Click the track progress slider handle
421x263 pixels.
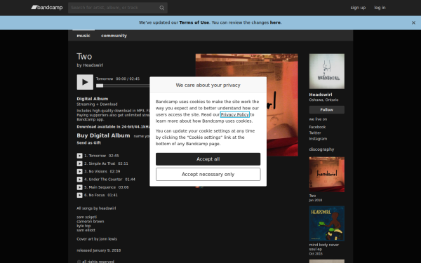tap(100, 86)
